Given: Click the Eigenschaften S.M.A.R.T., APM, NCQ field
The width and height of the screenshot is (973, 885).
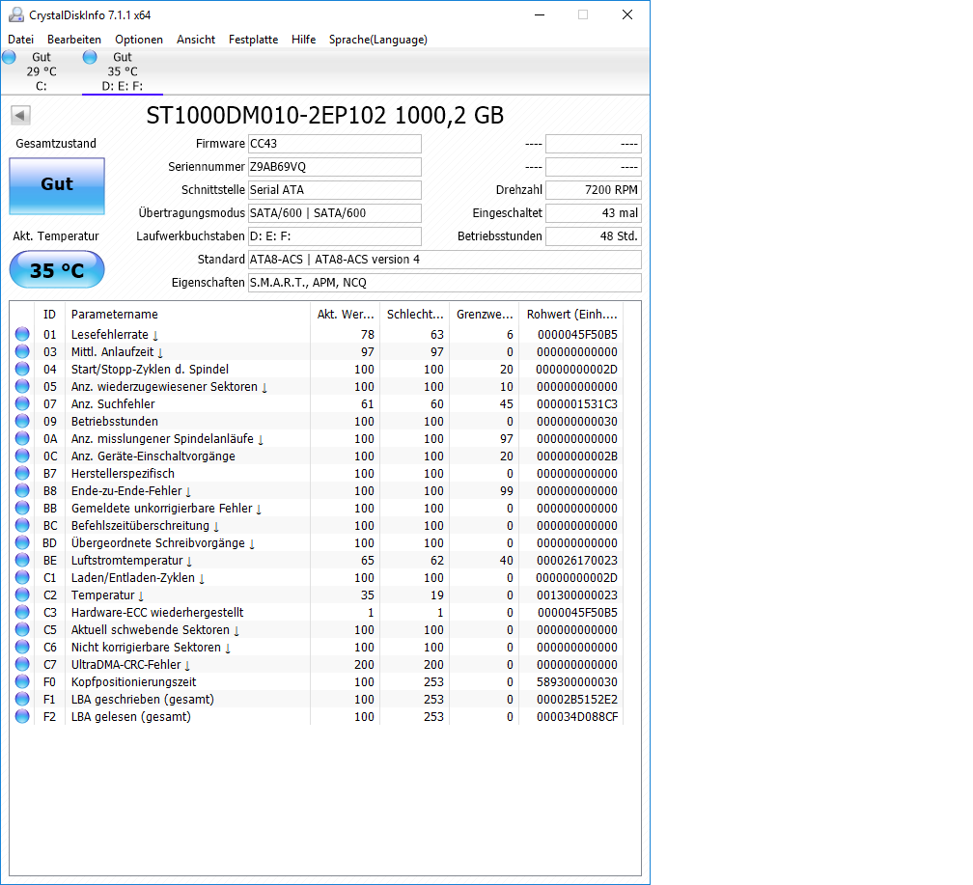Looking at the screenshot, I should (x=444, y=283).
